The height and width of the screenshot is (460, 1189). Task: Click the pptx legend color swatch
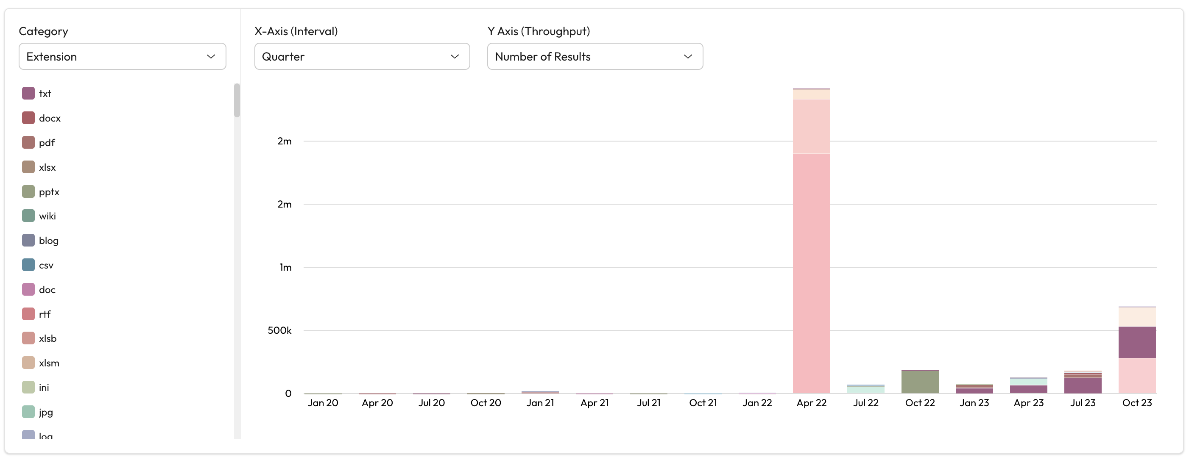(28, 191)
